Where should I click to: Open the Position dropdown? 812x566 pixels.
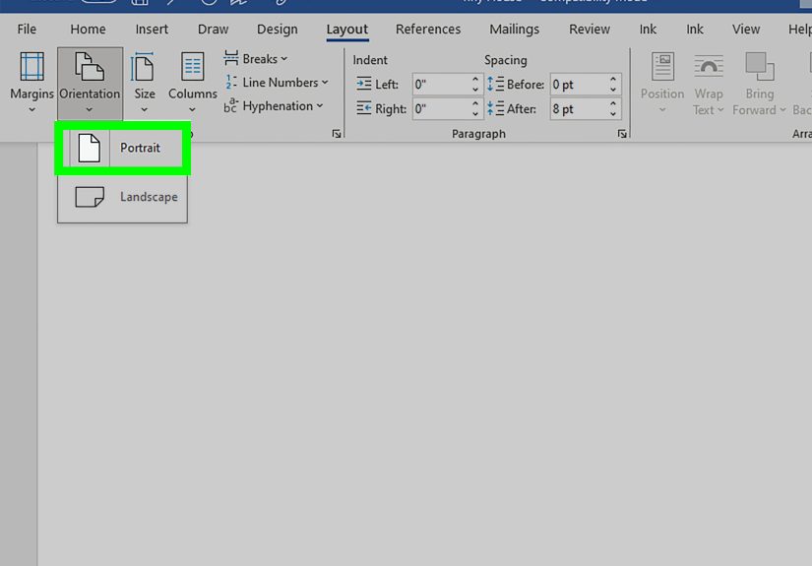coord(662,83)
